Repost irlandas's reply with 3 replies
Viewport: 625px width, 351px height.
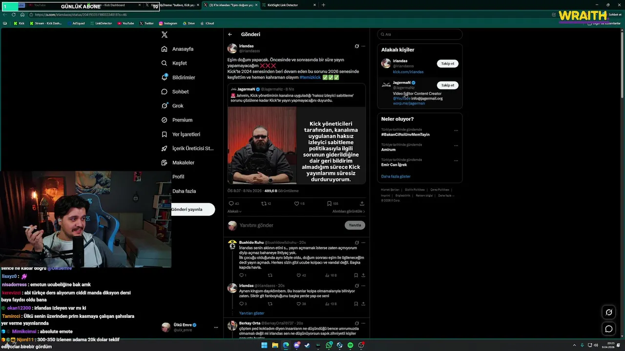[270, 304]
